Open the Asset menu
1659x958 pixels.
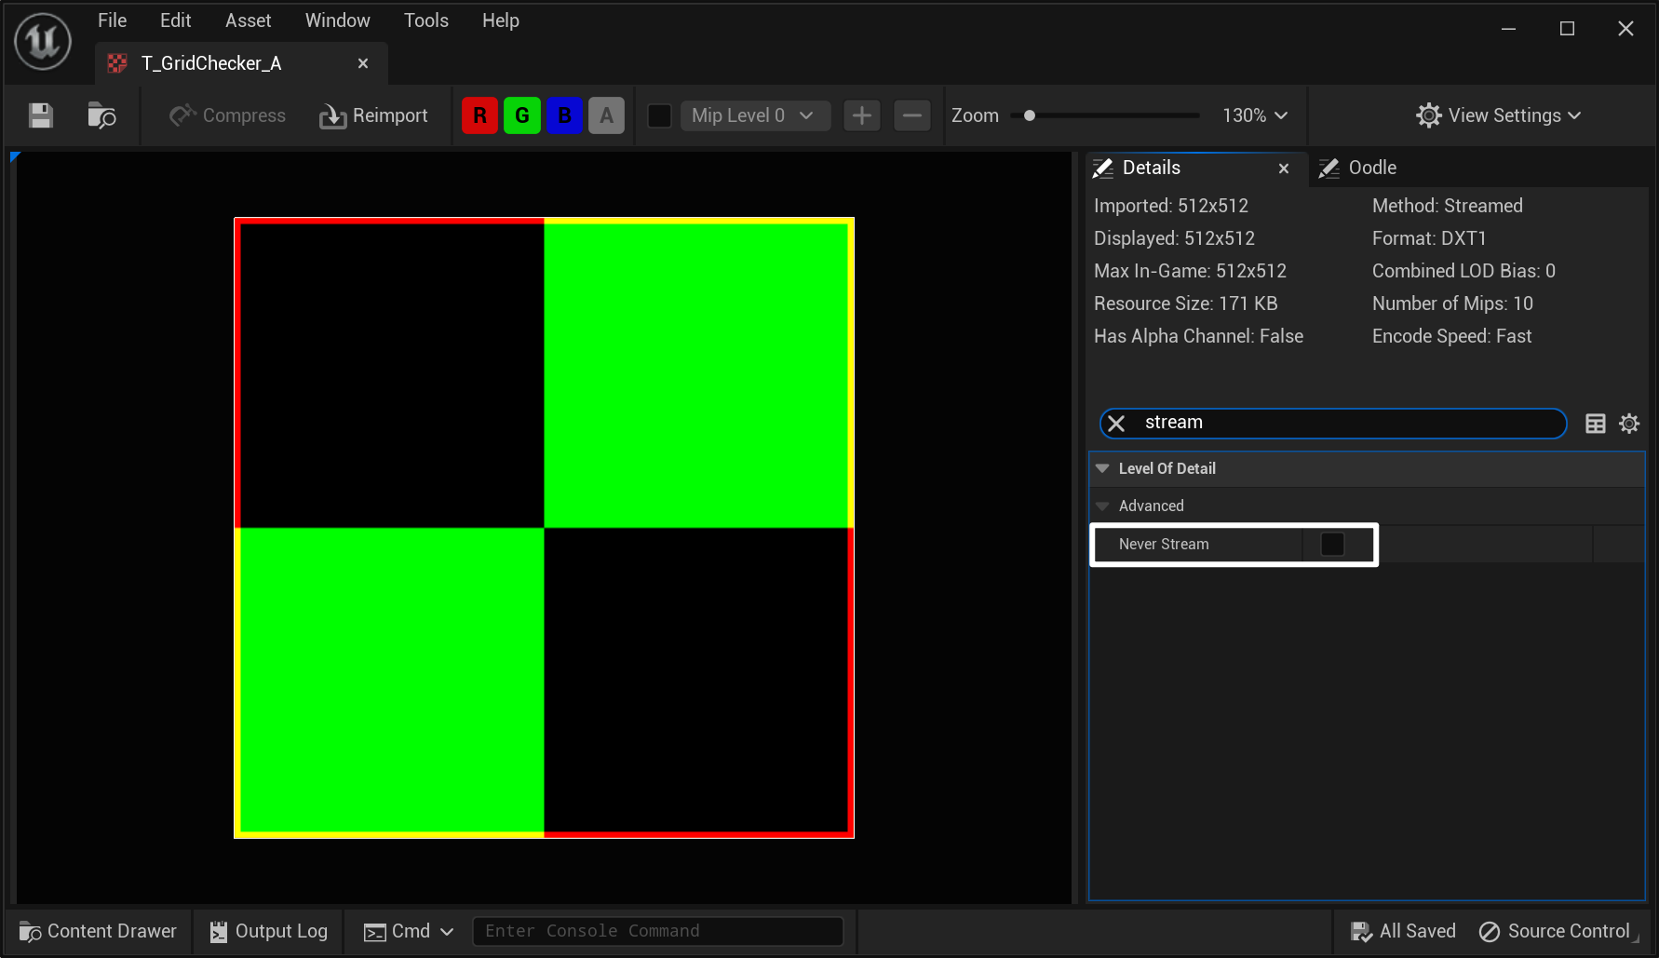[x=248, y=20]
